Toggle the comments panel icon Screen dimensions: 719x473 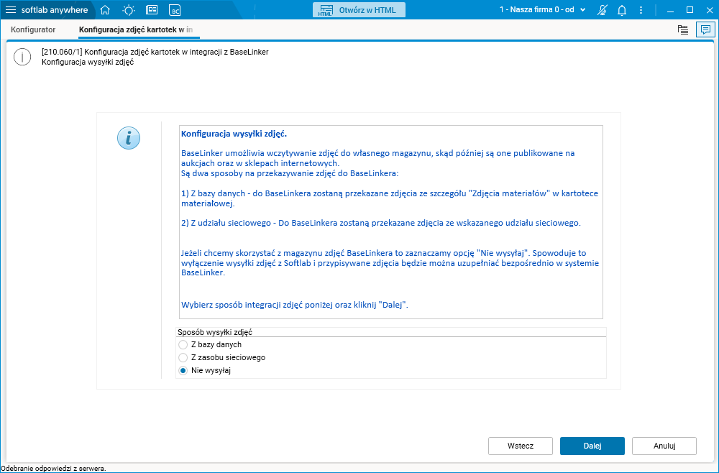pyautogui.click(x=705, y=29)
